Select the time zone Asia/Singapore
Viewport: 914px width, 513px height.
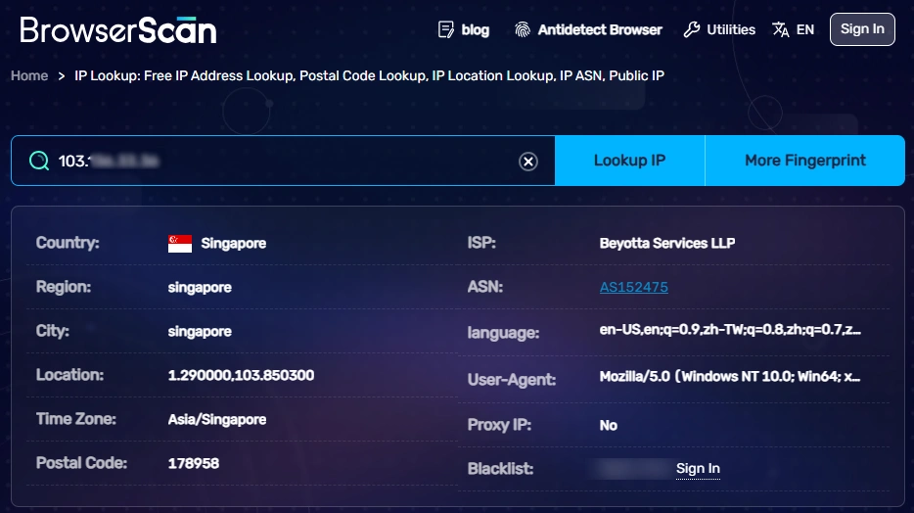(x=217, y=419)
